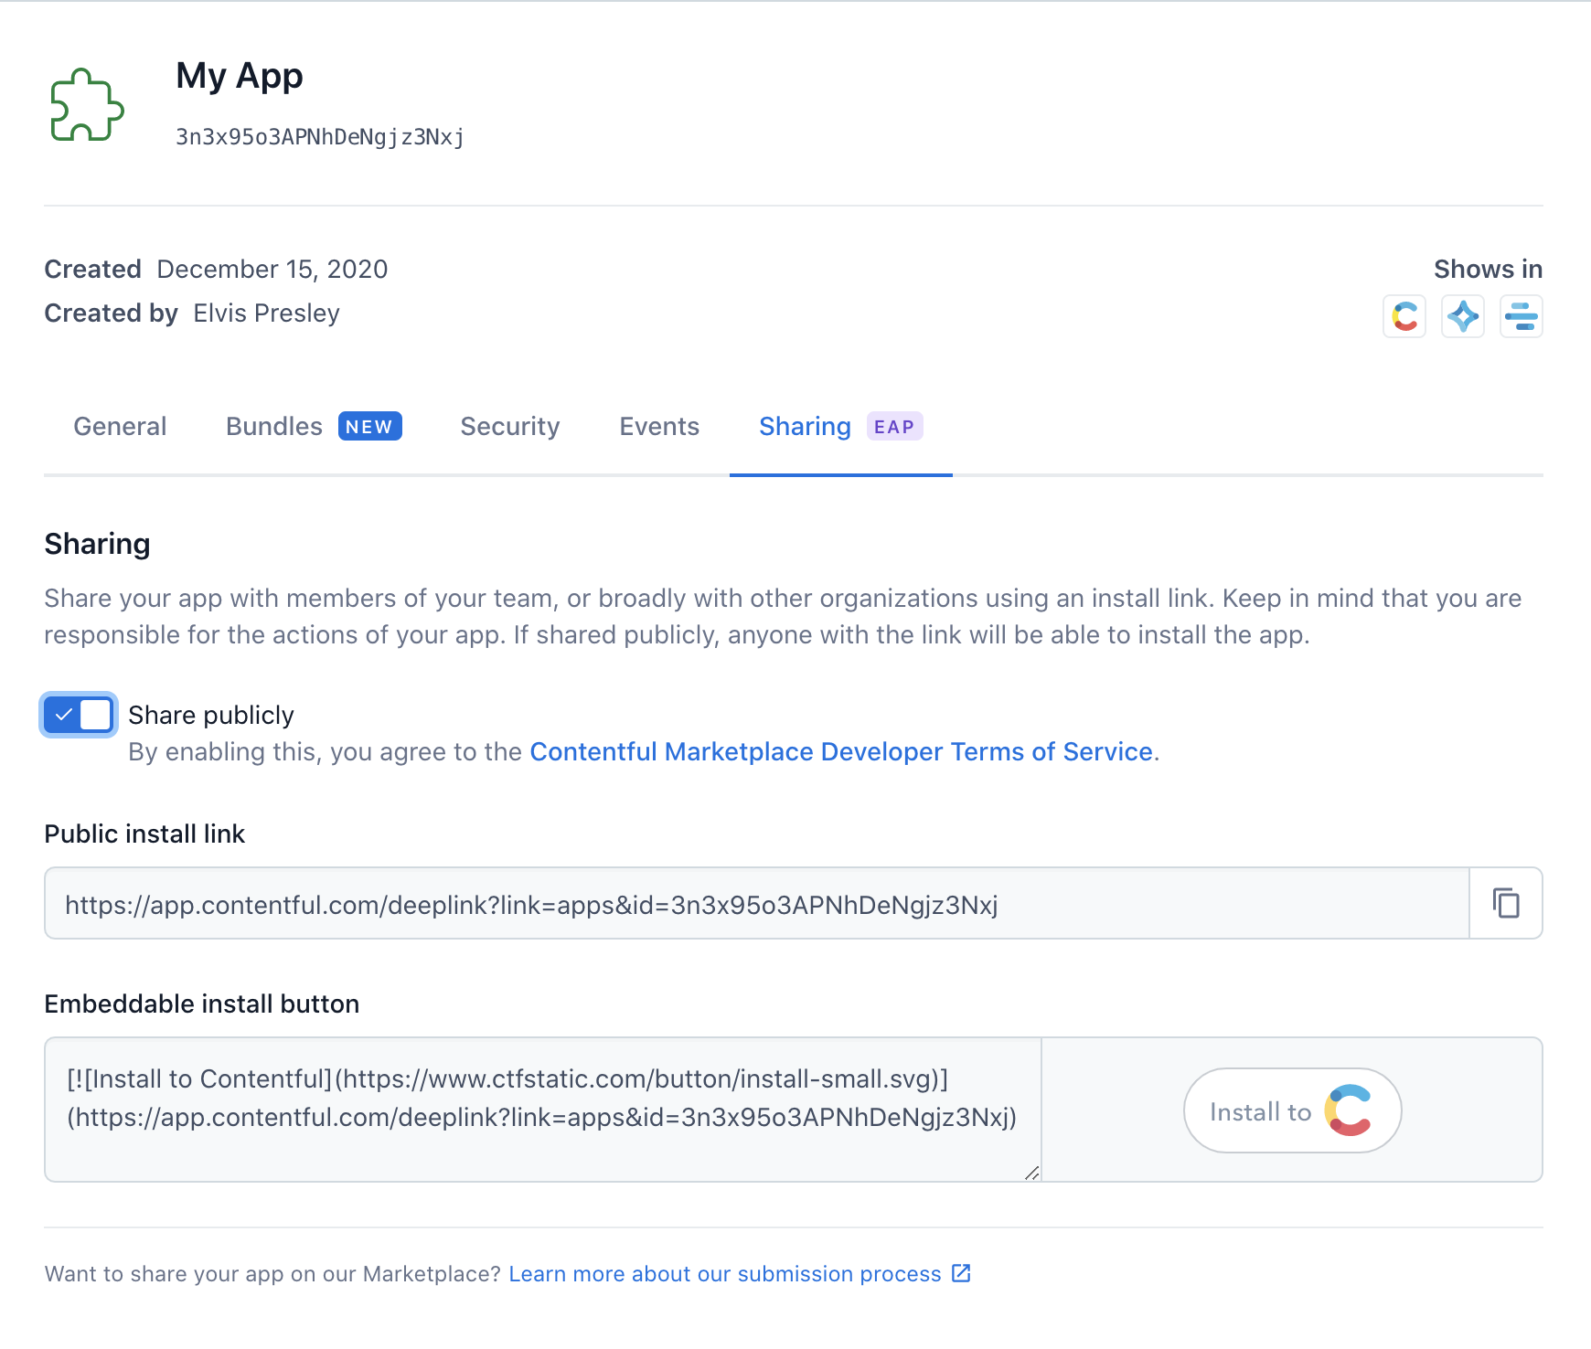Click the Install to Contentful preview button
The image size is (1591, 1349).
[1291, 1110]
